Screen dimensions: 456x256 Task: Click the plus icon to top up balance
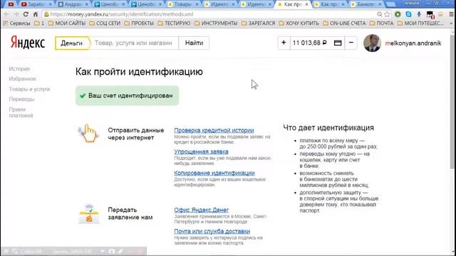(284, 43)
